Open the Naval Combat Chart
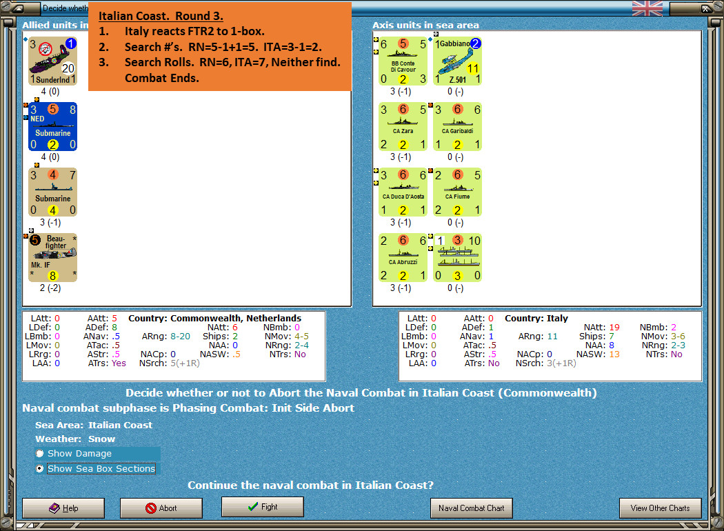The image size is (724, 531). [x=472, y=508]
